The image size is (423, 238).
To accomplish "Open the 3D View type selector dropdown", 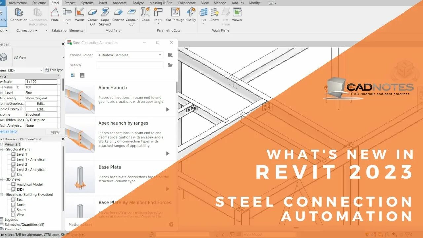I will [63, 57].
